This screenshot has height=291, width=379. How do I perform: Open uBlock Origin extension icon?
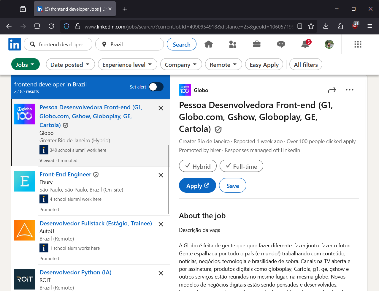coord(355,26)
